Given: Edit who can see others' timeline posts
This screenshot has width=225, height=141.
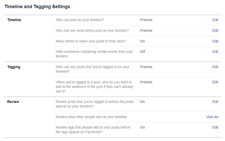Looking at the screenshot, I should (215, 31).
